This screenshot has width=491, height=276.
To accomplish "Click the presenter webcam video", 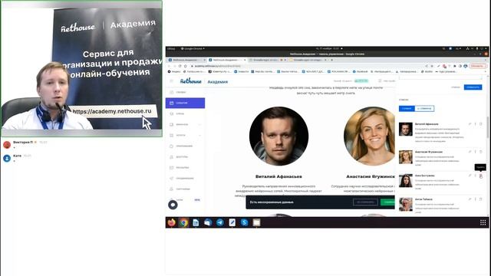I will tap(81, 68).
